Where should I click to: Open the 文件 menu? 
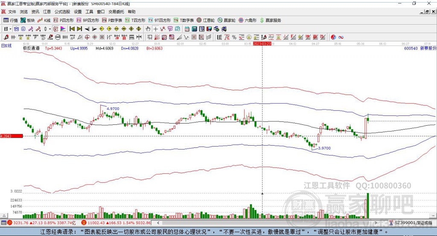[12, 12]
